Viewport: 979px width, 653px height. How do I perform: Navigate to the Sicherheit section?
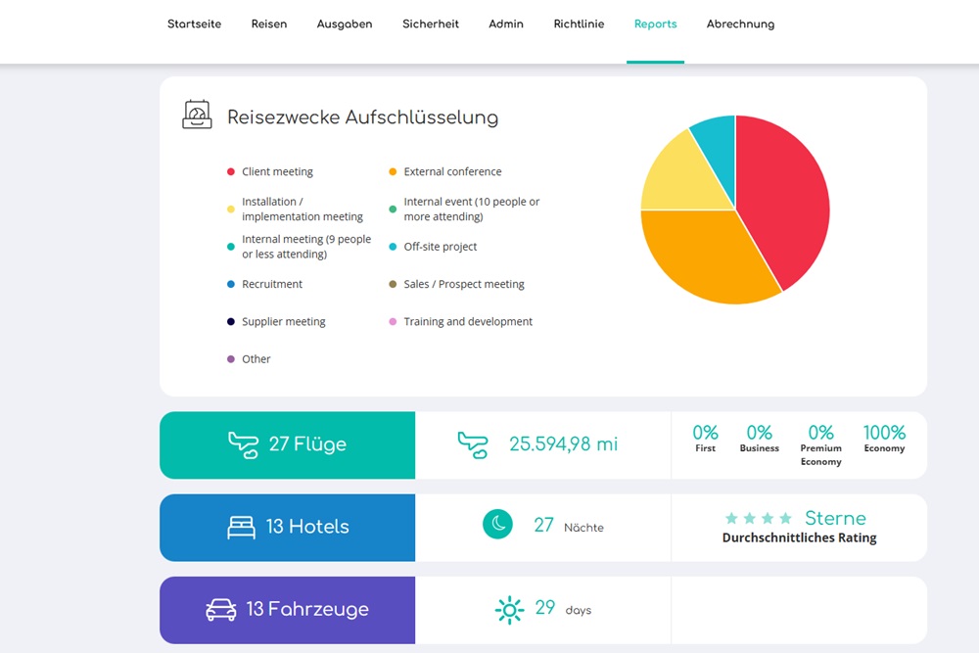click(x=431, y=23)
